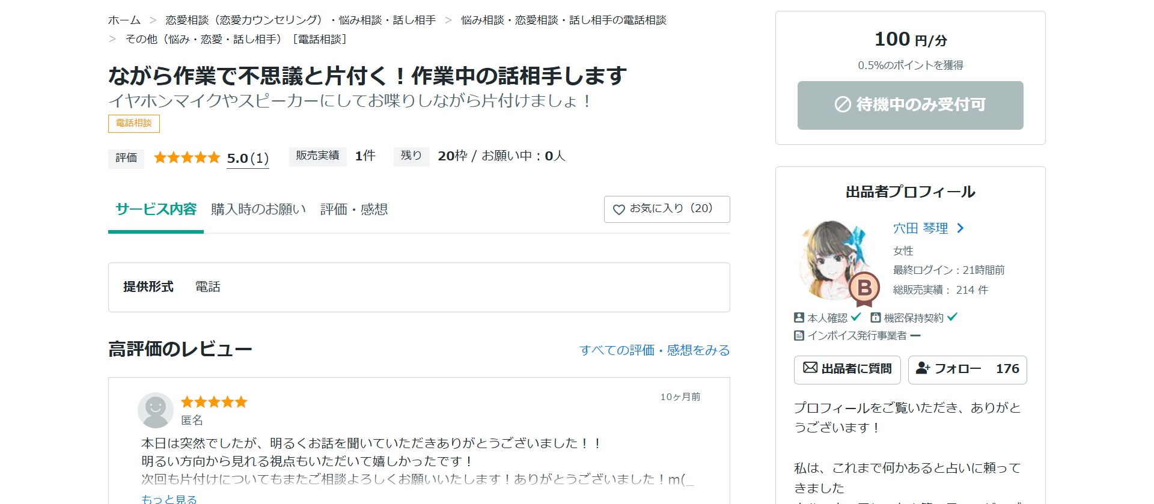Go to ホーム breadcrumb link
The height and width of the screenshot is (504, 1154).
(x=124, y=20)
